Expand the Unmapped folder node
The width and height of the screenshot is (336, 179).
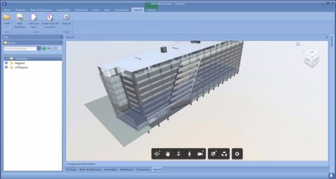[x=6, y=67]
